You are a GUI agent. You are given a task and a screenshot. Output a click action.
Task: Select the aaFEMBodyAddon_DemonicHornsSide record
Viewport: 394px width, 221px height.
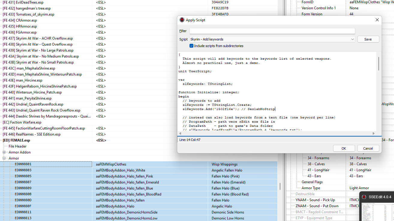[139, 212]
